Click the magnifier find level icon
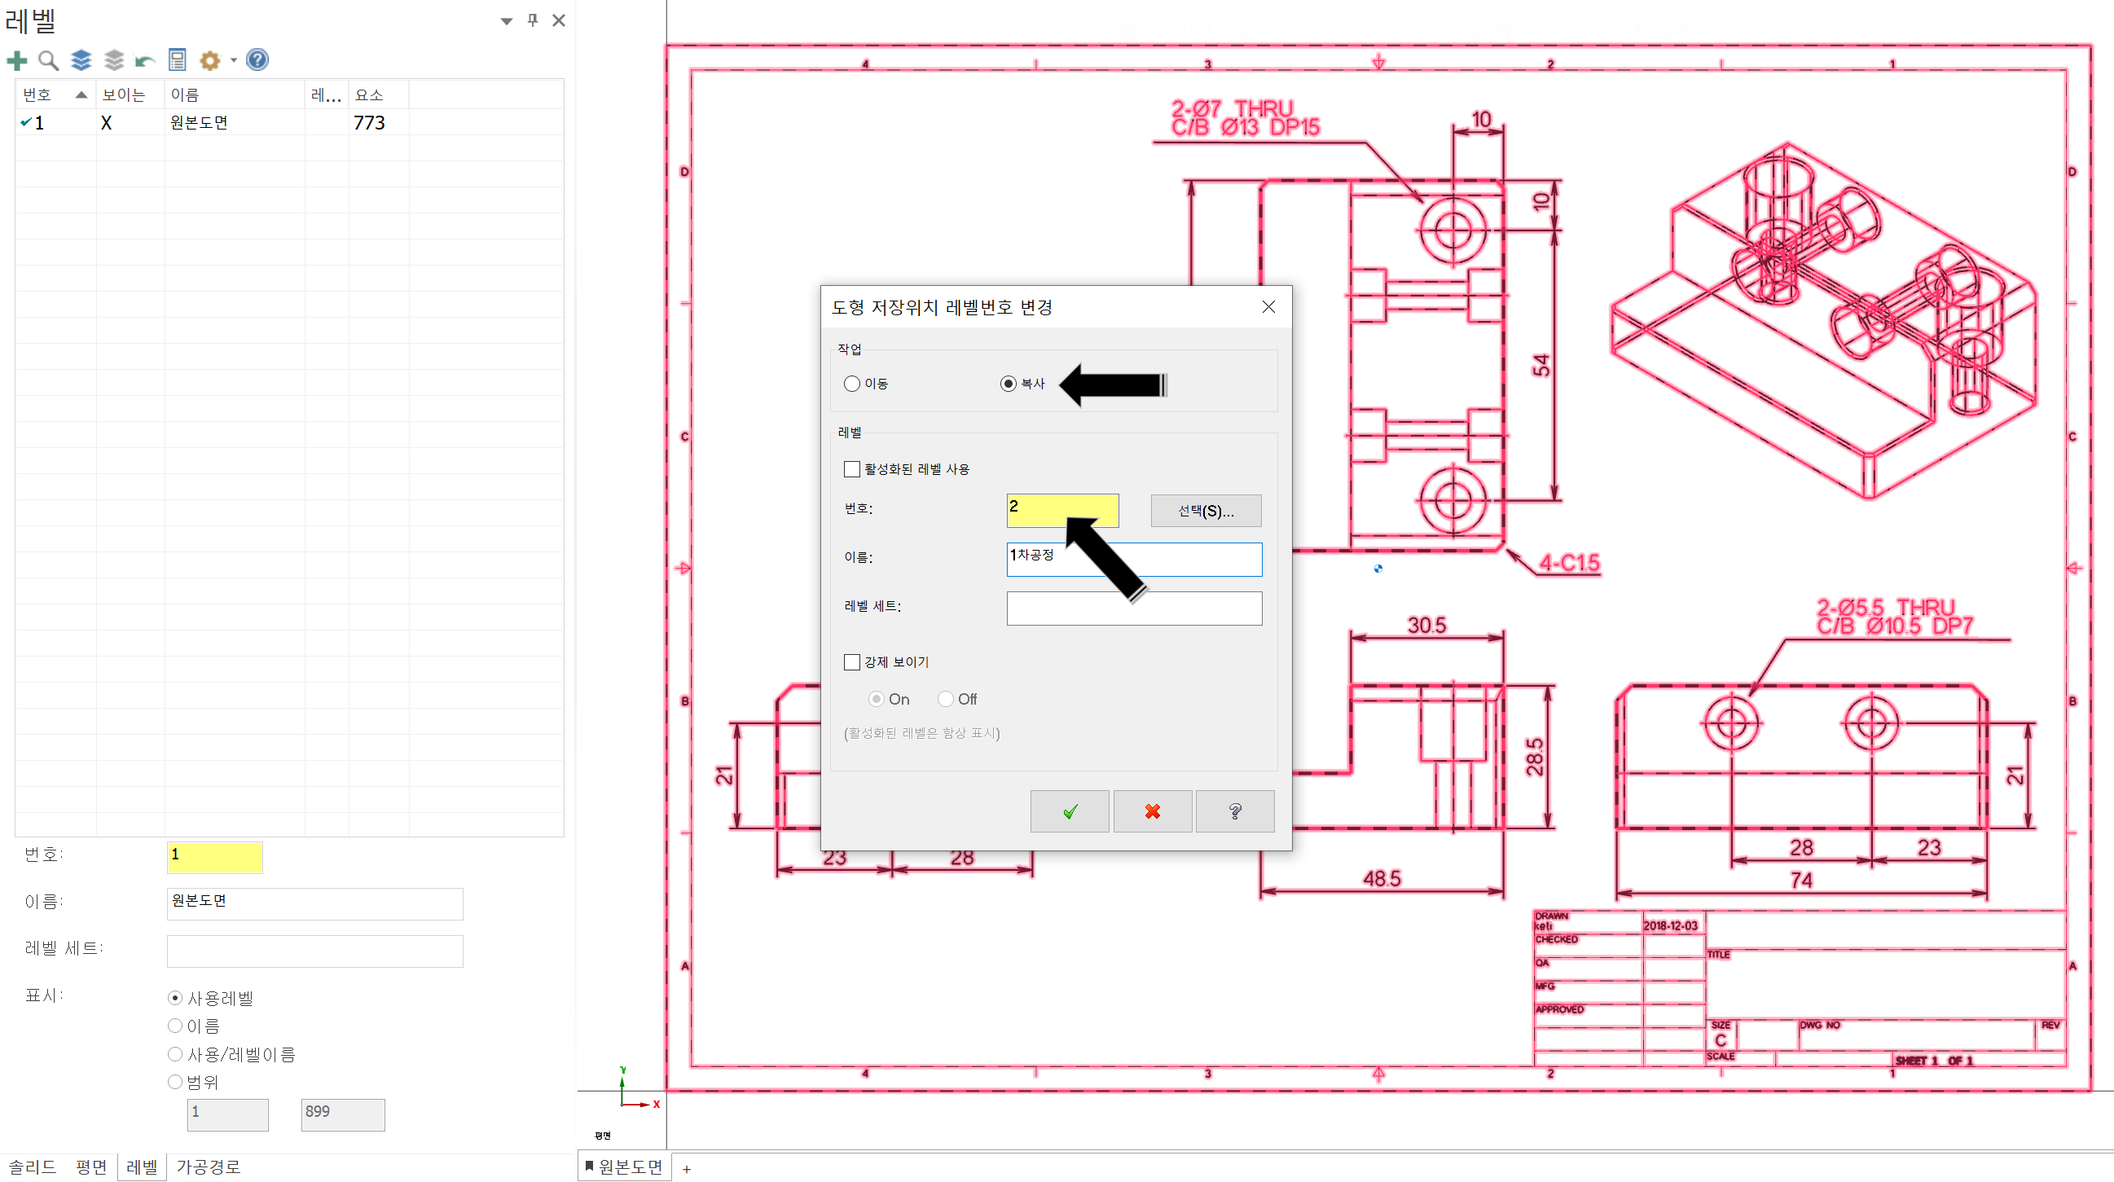Image resolution: width=2114 pixels, height=1182 pixels. 48,60
